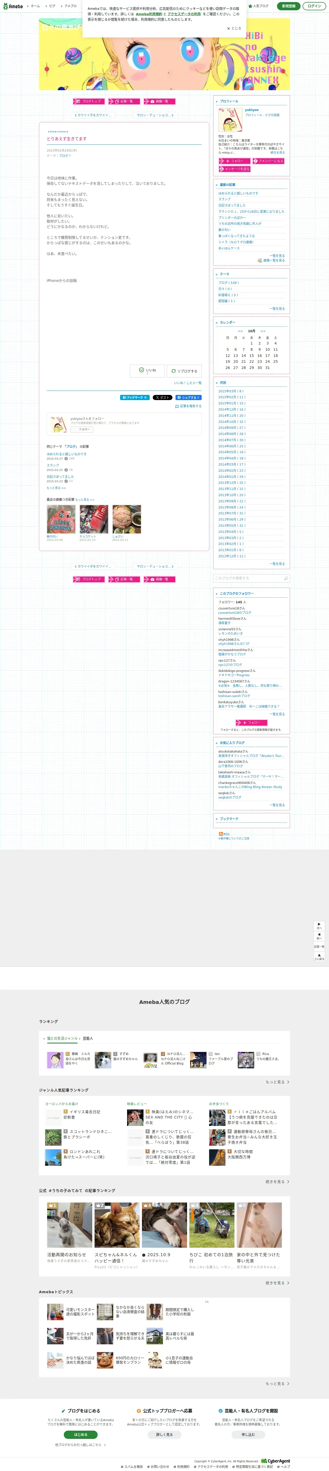329x1471 pixels.
Task: Open ほめられると嬉しいものです in 最新の記事
Action: click(238, 193)
